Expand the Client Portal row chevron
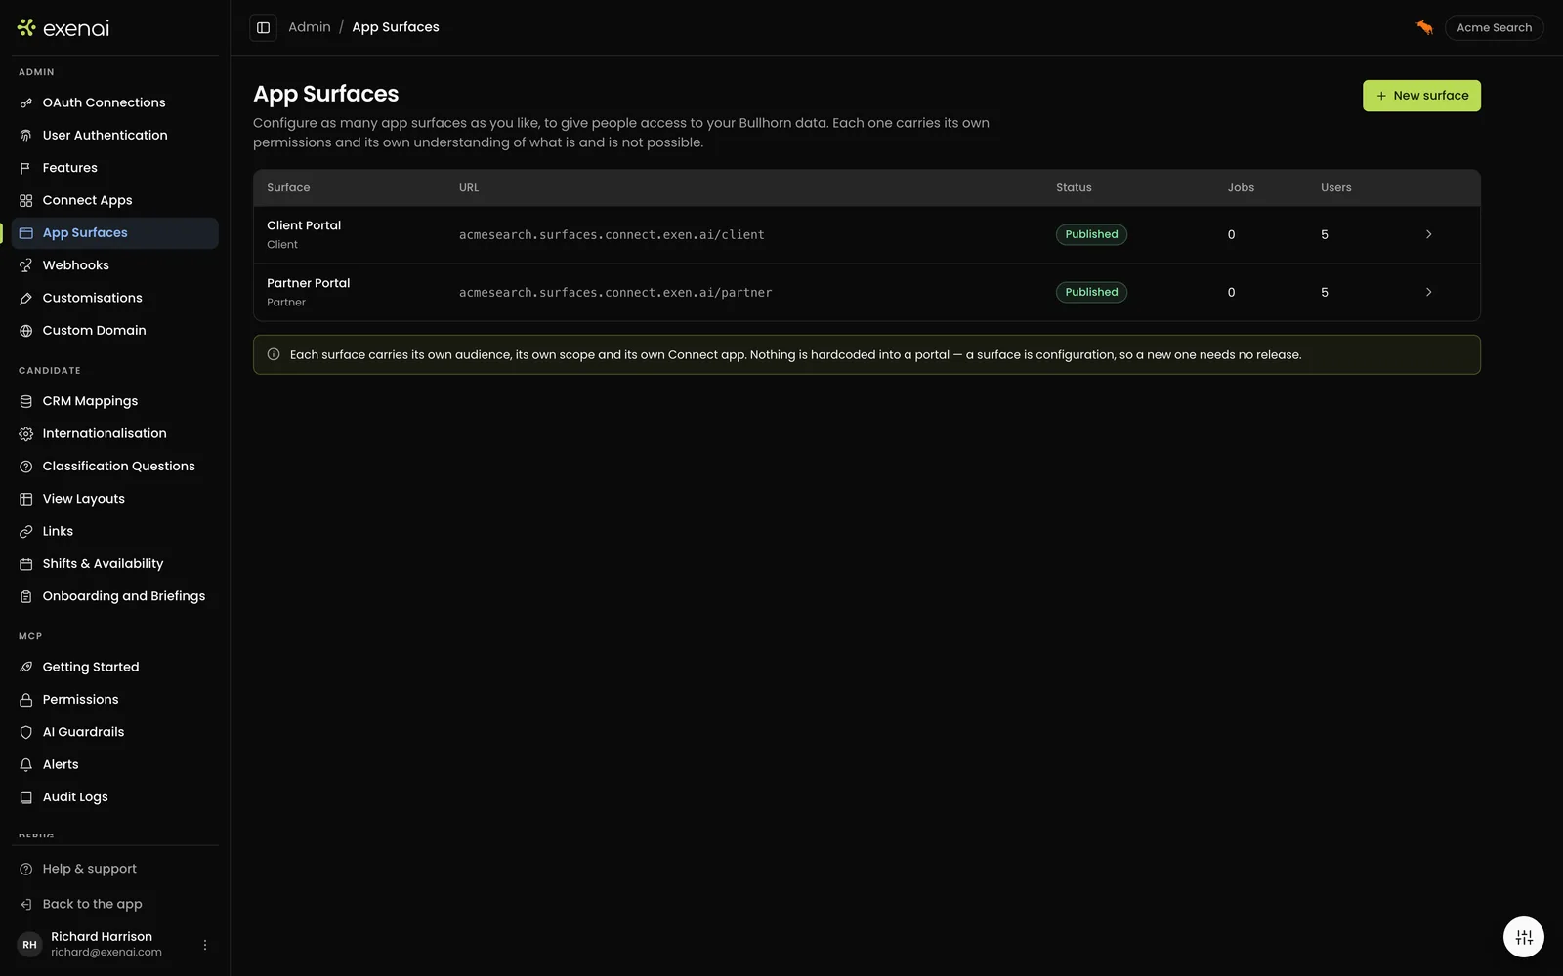Screen dimensions: 1563x976 pyautogui.click(x=1428, y=234)
